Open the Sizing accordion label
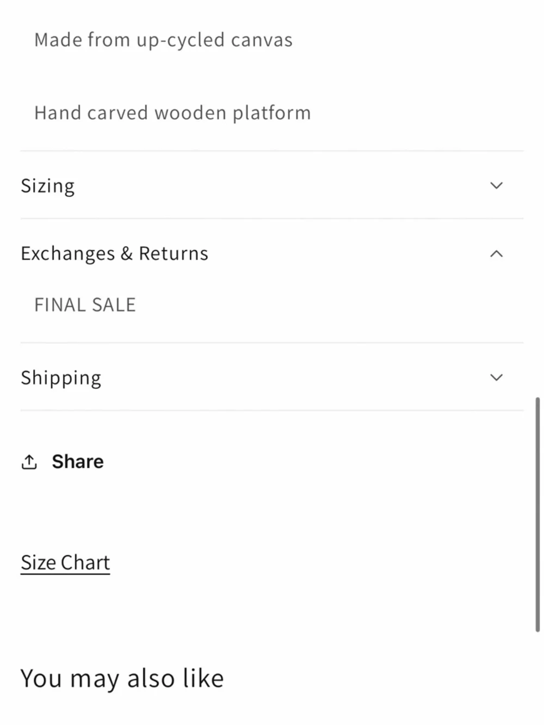Viewport: 544px width, 725px height. tap(48, 186)
